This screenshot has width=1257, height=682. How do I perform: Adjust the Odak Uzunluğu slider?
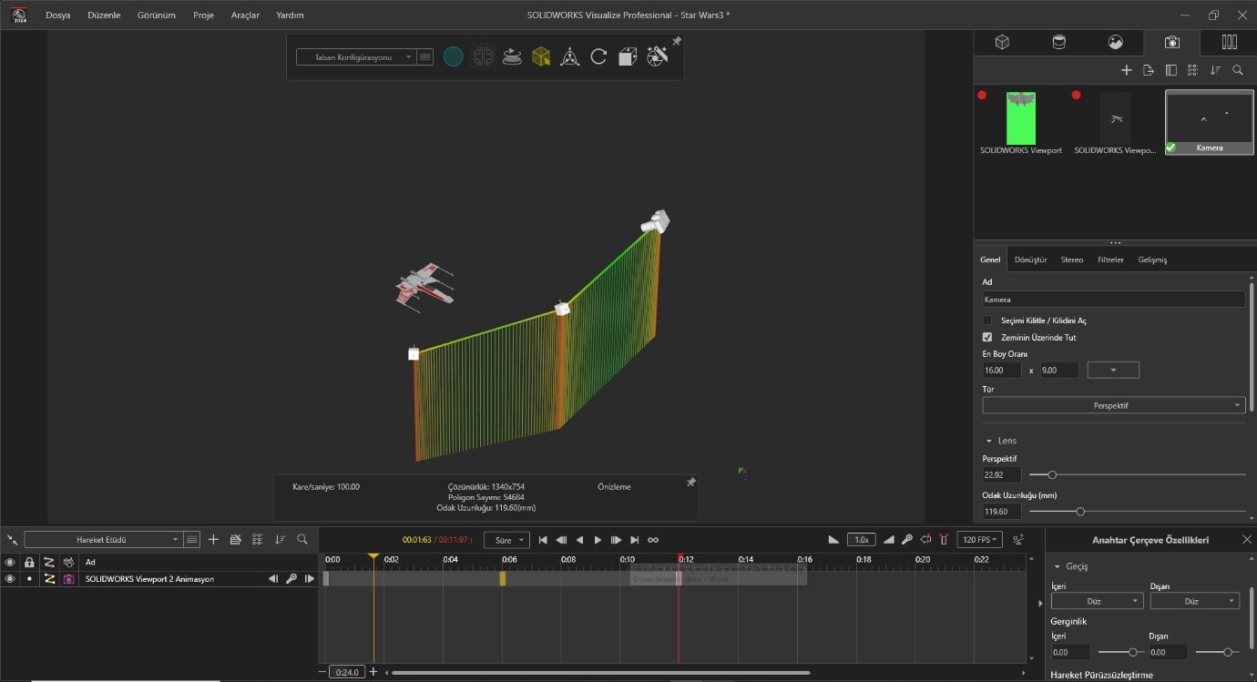[x=1080, y=512]
